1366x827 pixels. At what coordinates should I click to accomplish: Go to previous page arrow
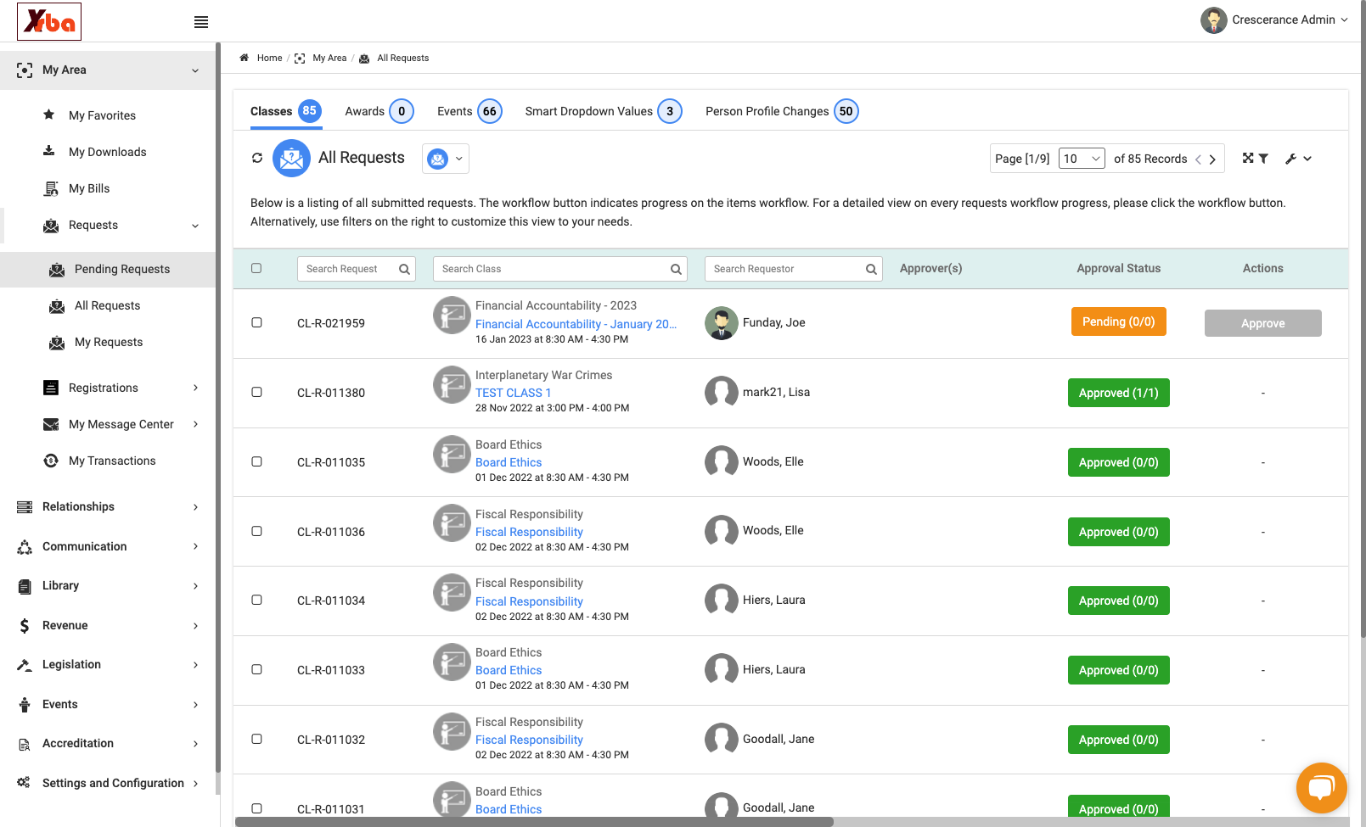click(x=1198, y=159)
